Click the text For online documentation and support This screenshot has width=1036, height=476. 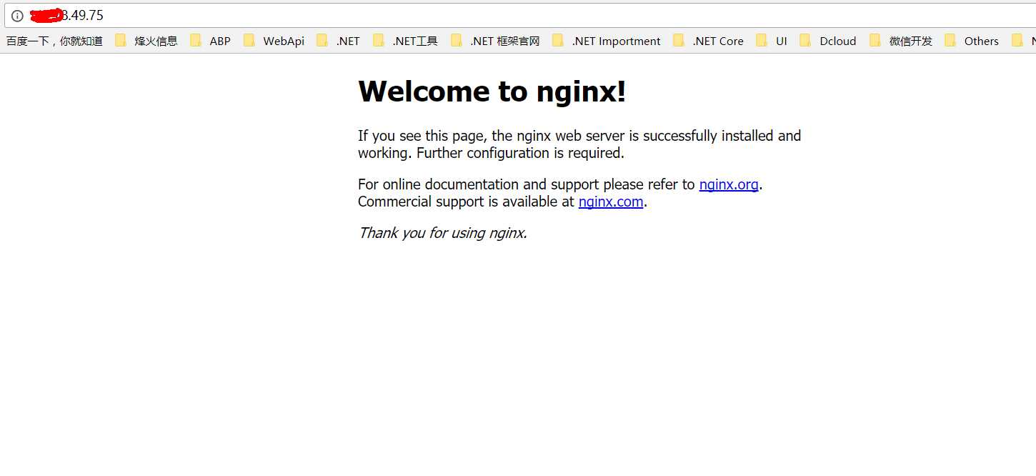[479, 184]
